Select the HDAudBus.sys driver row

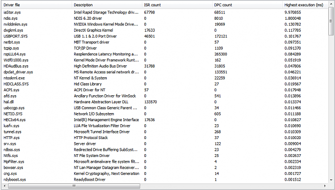pyautogui.click(x=165, y=66)
